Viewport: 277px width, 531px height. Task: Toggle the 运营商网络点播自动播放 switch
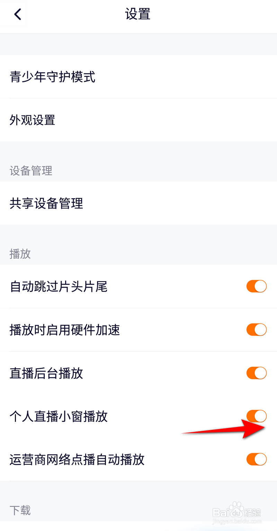coord(256,459)
